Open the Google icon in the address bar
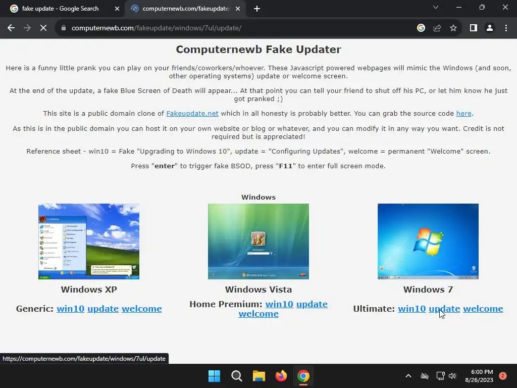517x388 pixels. pyautogui.click(x=421, y=28)
